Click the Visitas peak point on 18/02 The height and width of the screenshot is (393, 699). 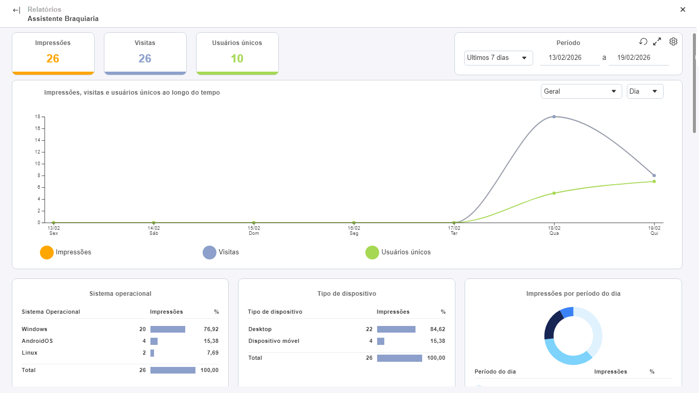[554, 117]
